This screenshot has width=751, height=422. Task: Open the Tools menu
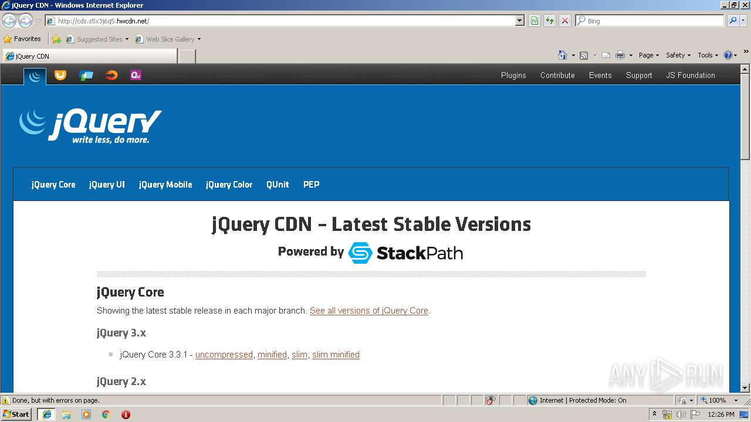[x=708, y=55]
